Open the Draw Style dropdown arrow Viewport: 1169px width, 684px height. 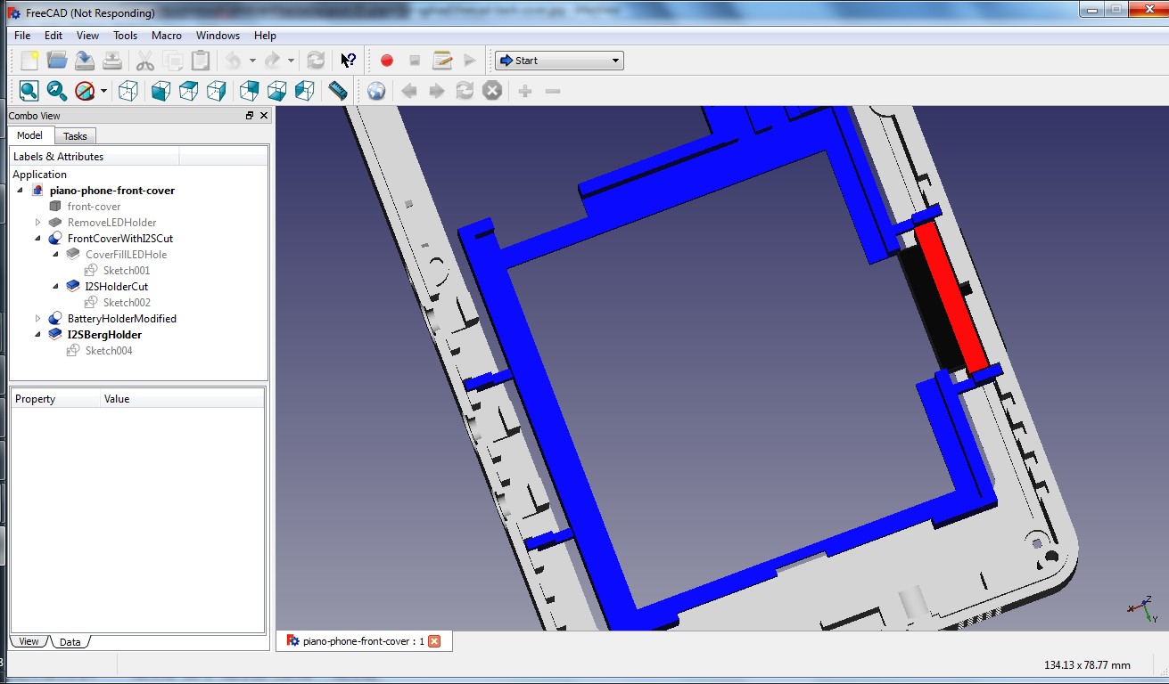click(x=103, y=91)
